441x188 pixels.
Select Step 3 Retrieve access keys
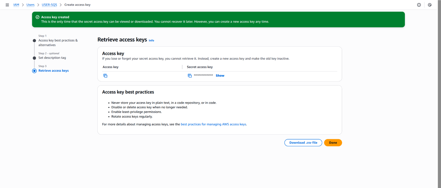[54, 71]
